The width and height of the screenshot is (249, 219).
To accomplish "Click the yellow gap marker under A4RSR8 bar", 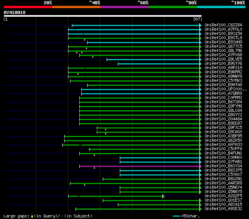I will (x=85, y=185).
